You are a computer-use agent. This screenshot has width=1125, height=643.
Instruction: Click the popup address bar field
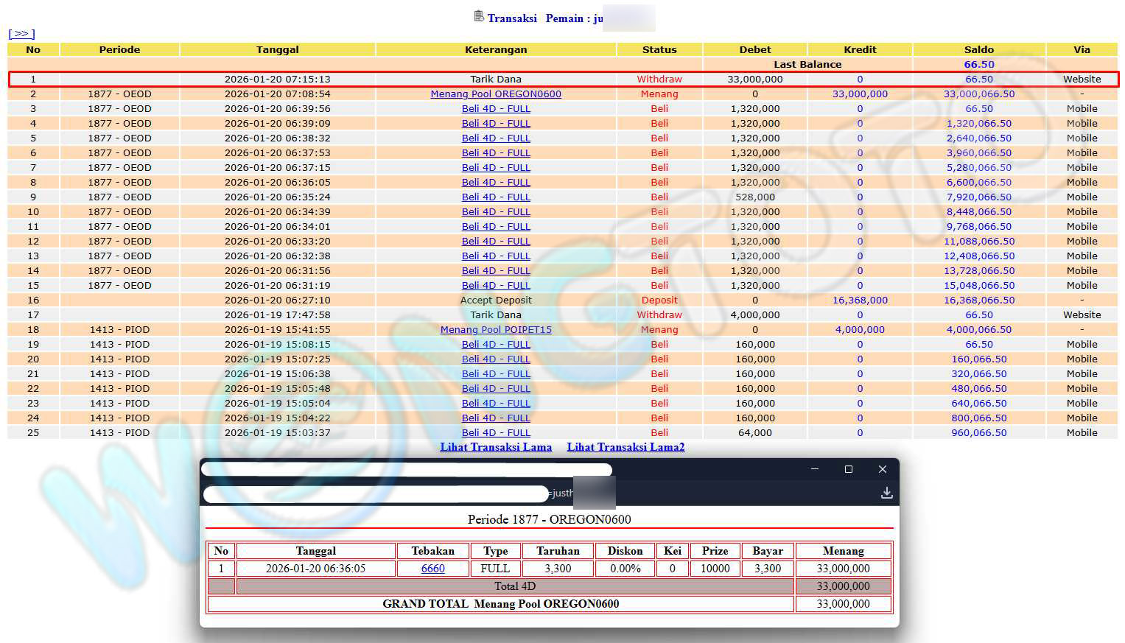pos(376,493)
